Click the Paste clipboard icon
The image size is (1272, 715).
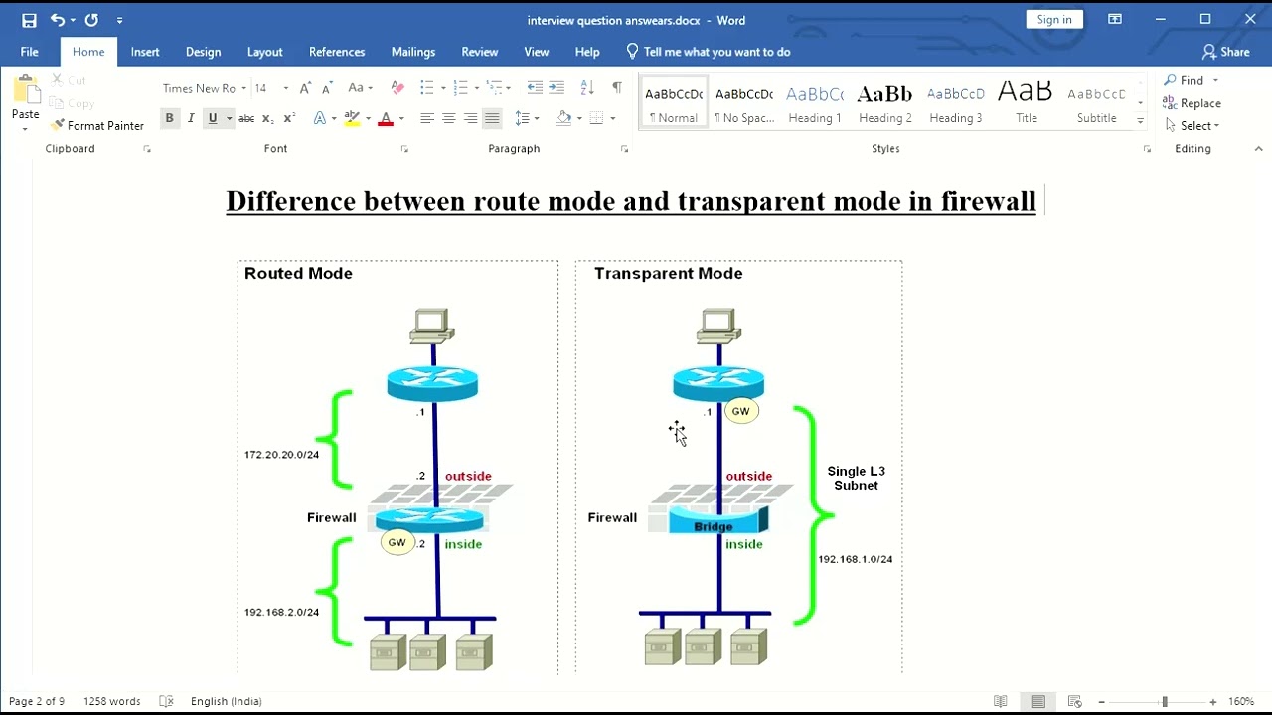click(x=26, y=89)
